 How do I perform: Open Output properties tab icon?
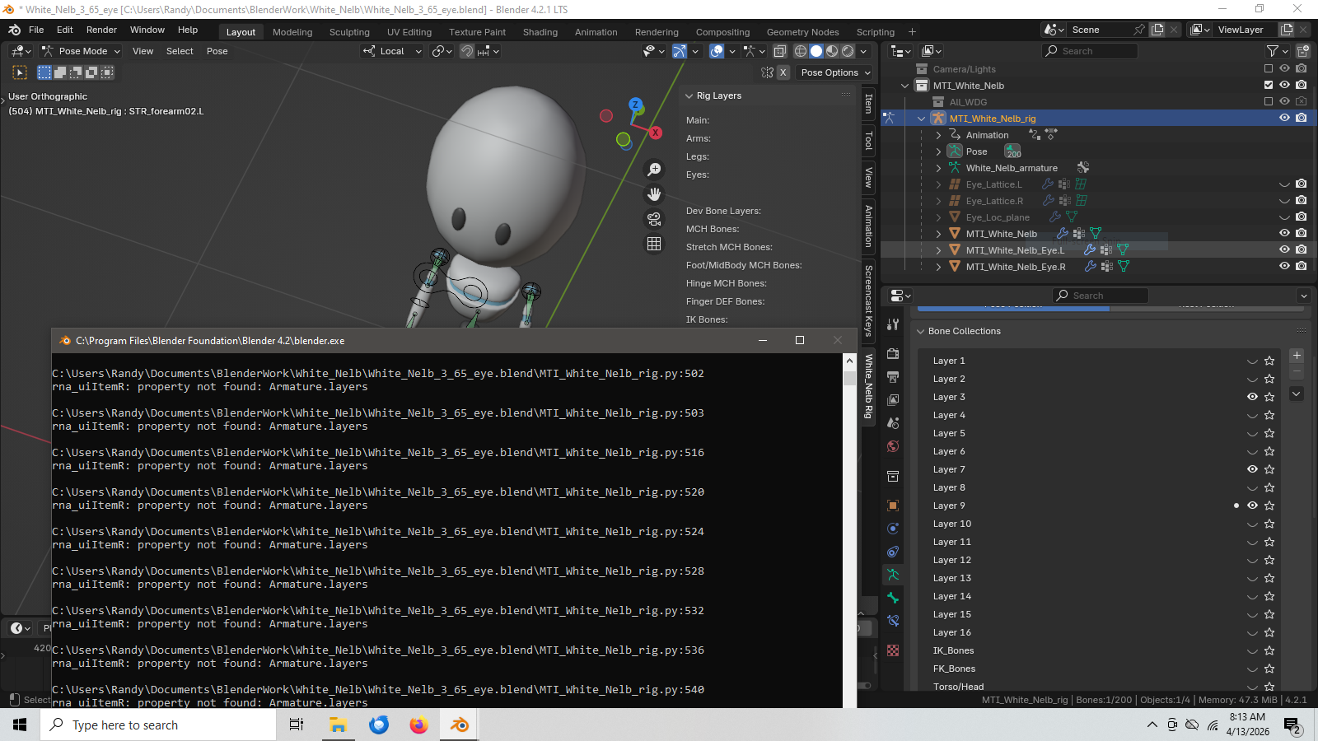893,376
